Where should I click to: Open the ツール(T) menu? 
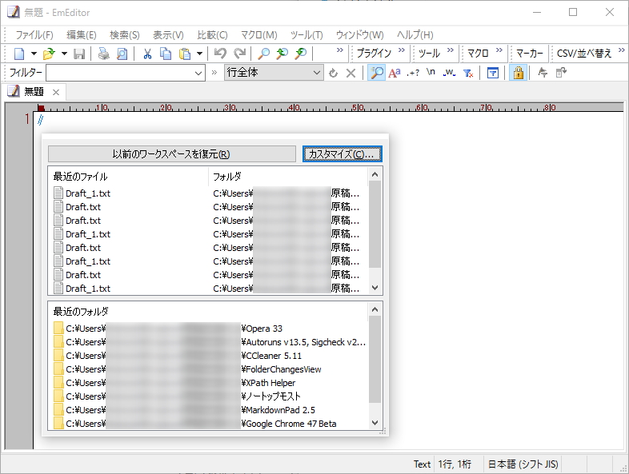click(306, 35)
